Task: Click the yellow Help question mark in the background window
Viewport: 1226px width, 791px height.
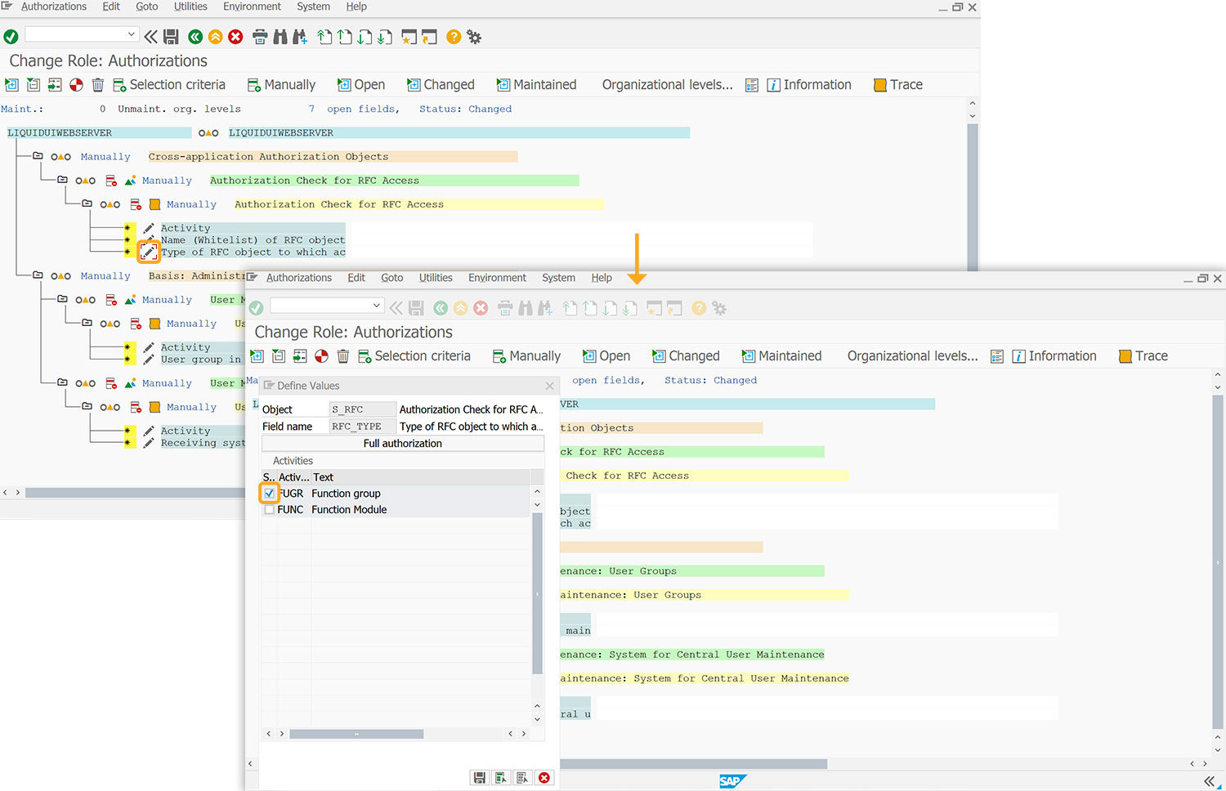Action: tap(454, 37)
